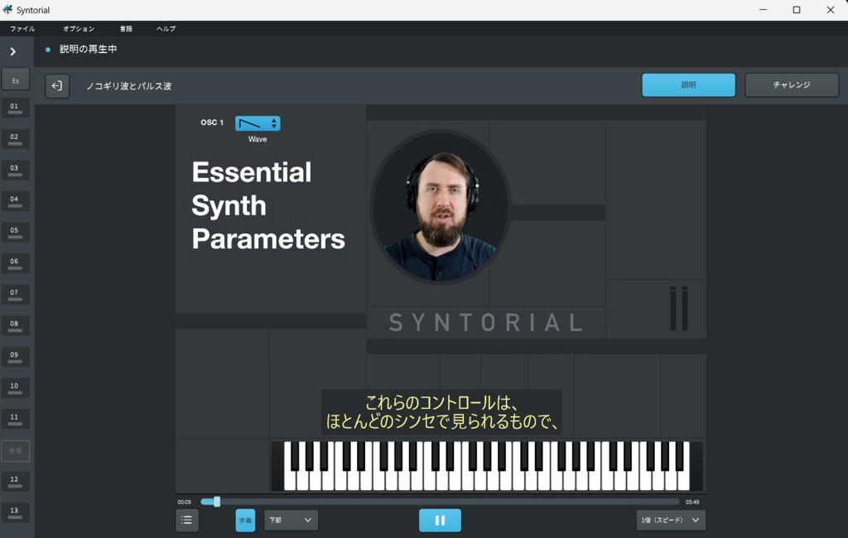Open the subtitle position 下部 dropdown
848x538 pixels.
pyautogui.click(x=291, y=520)
